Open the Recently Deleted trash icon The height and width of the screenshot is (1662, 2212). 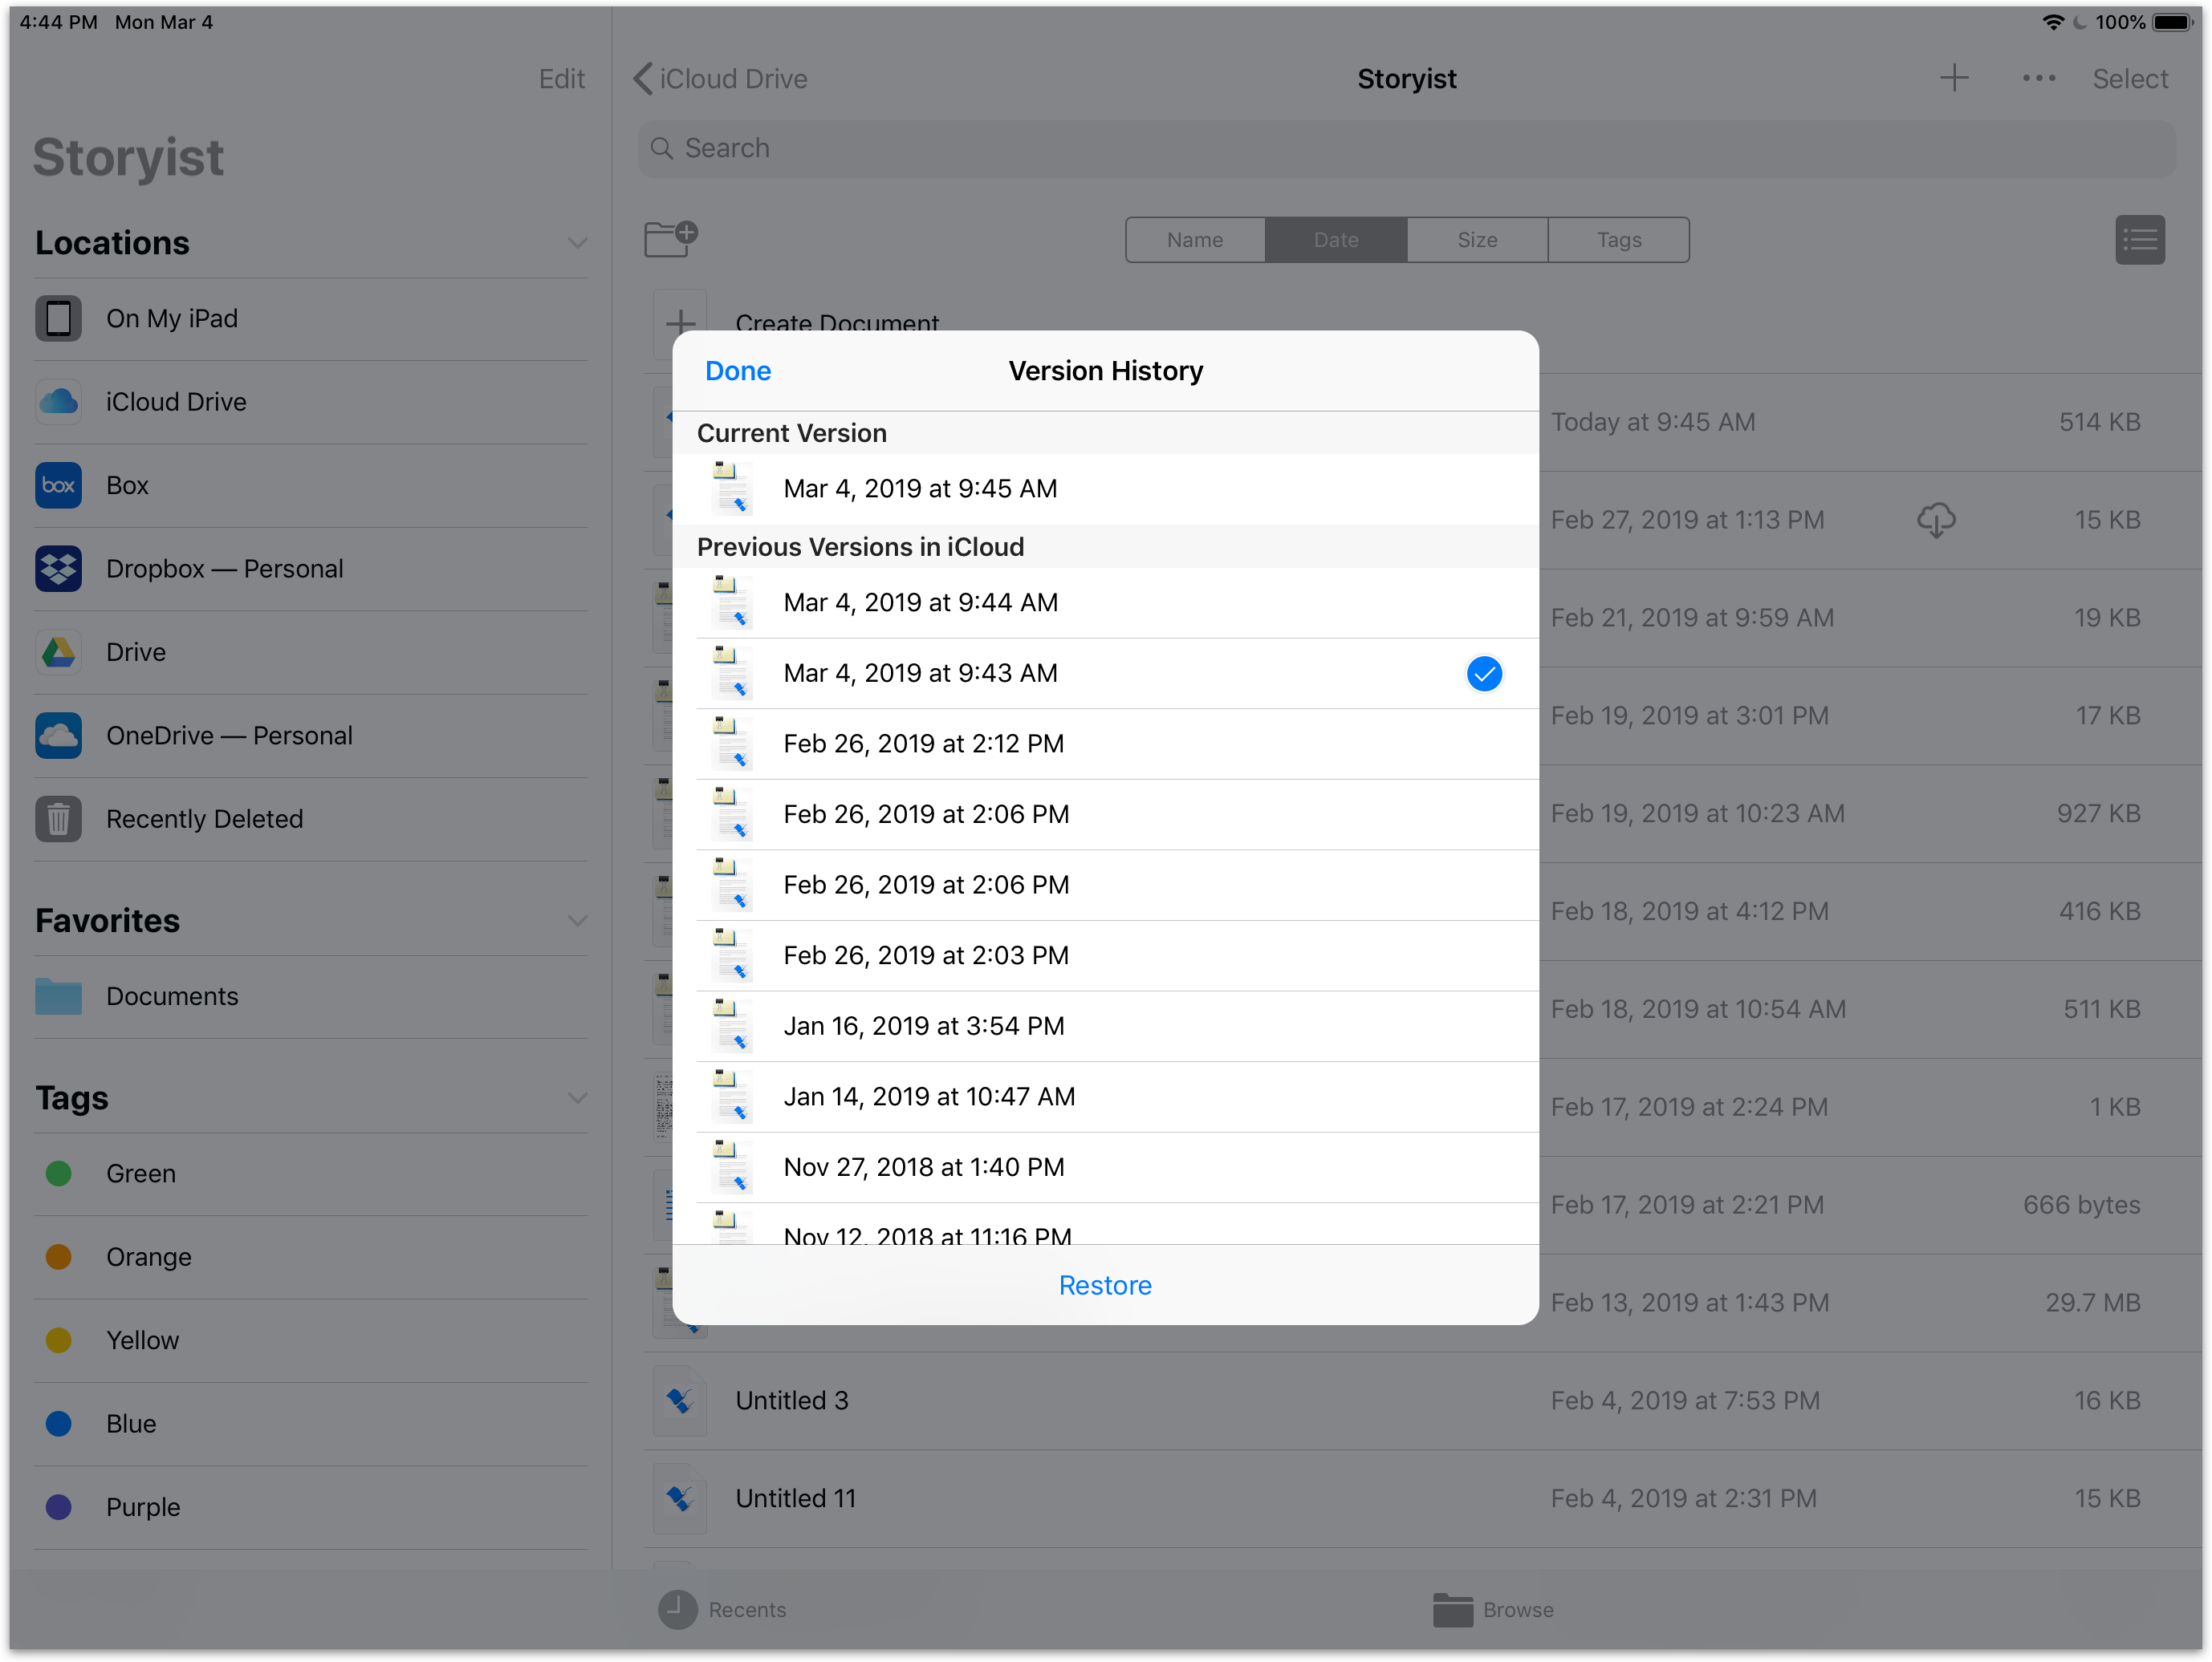point(58,820)
